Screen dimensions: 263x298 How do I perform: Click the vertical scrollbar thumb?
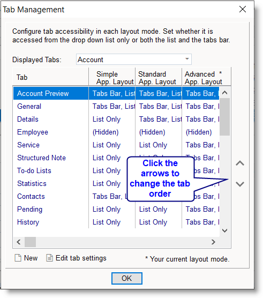click(x=224, y=117)
